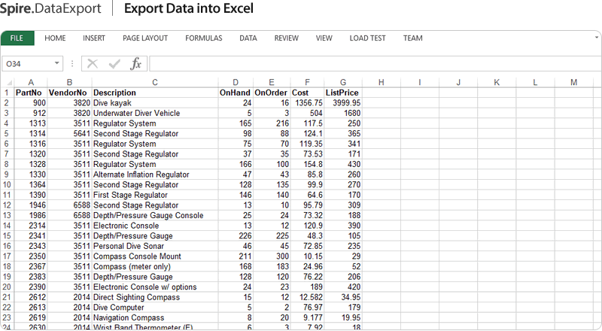Select the 12.582 Cost cell
The height and width of the screenshot is (331, 602).
click(x=307, y=297)
